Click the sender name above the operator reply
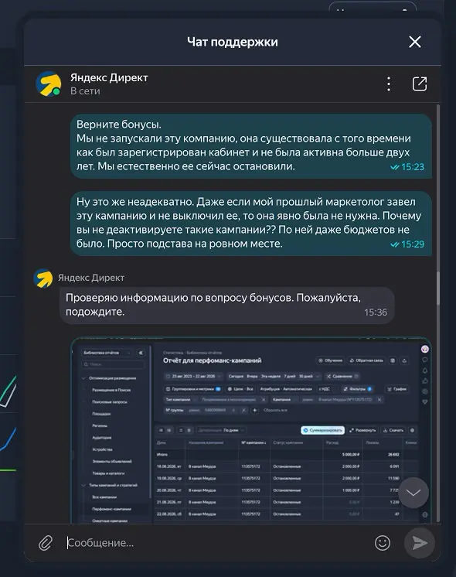The width and height of the screenshot is (456, 577). (91, 278)
